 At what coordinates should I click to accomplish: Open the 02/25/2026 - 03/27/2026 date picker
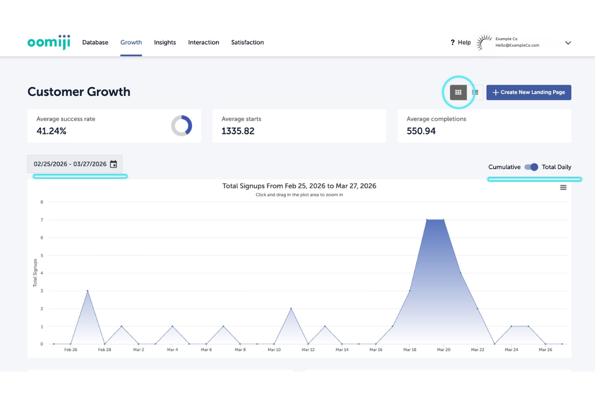point(70,164)
